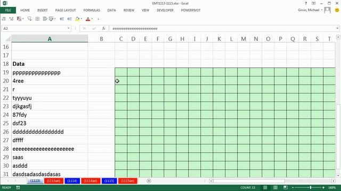Image resolution: width=341 pixels, height=191 pixels.
Task: Click the sort ascending icon in quick access toolbar
Action: tap(4, 19)
